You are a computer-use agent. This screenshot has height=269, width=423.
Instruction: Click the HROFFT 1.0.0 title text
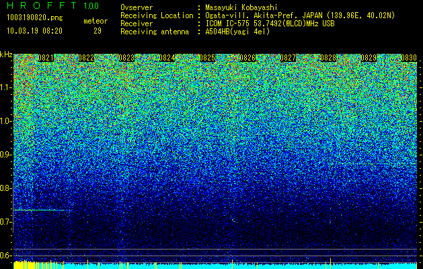click(x=53, y=5)
